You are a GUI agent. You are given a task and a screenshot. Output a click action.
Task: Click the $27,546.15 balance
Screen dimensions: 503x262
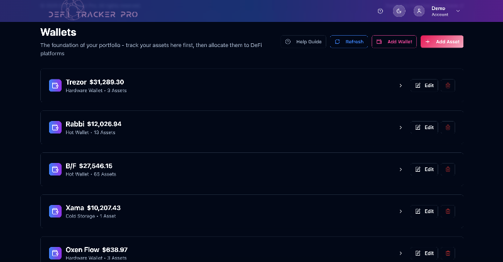click(96, 166)
